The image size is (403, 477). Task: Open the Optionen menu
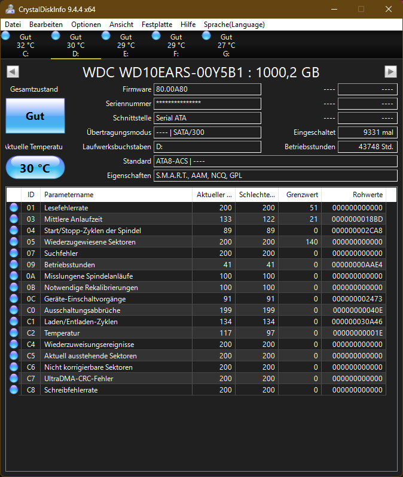[x=86, y=25]
